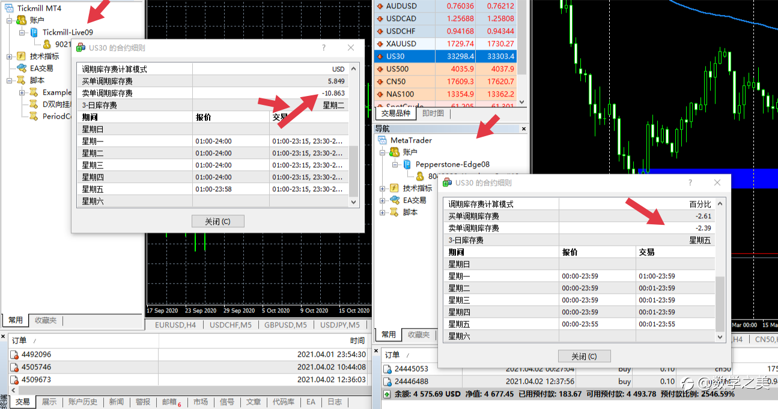Click order 4509673 ticket icon
Viewport: 778px width, 409px height.
(14, 380)
